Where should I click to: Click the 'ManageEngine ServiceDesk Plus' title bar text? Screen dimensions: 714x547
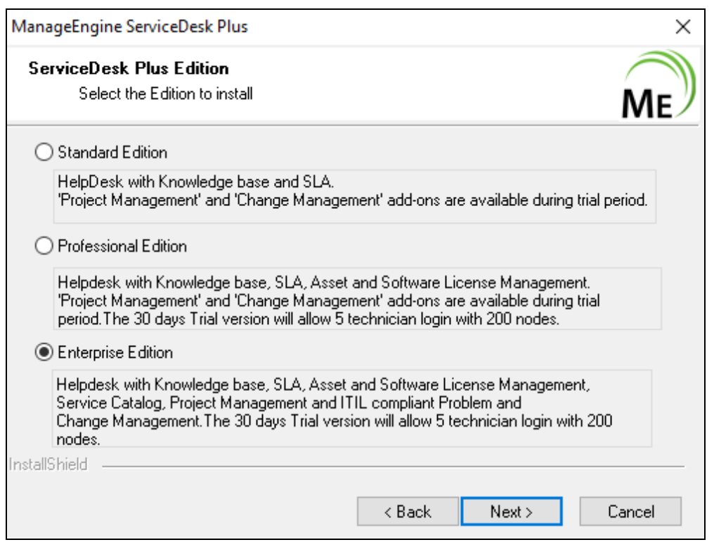[130, 27]
